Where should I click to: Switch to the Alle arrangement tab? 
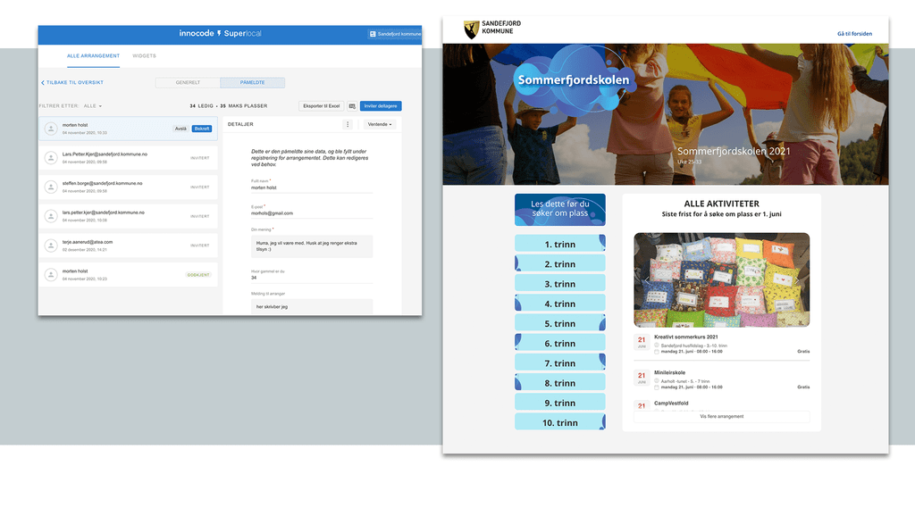[93, 56]
